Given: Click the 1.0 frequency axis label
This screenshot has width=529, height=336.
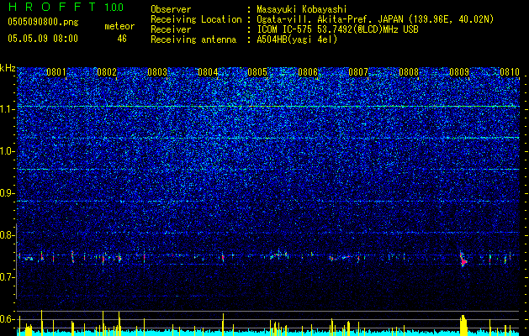Looking at the screenshot, I should point(7,151).
